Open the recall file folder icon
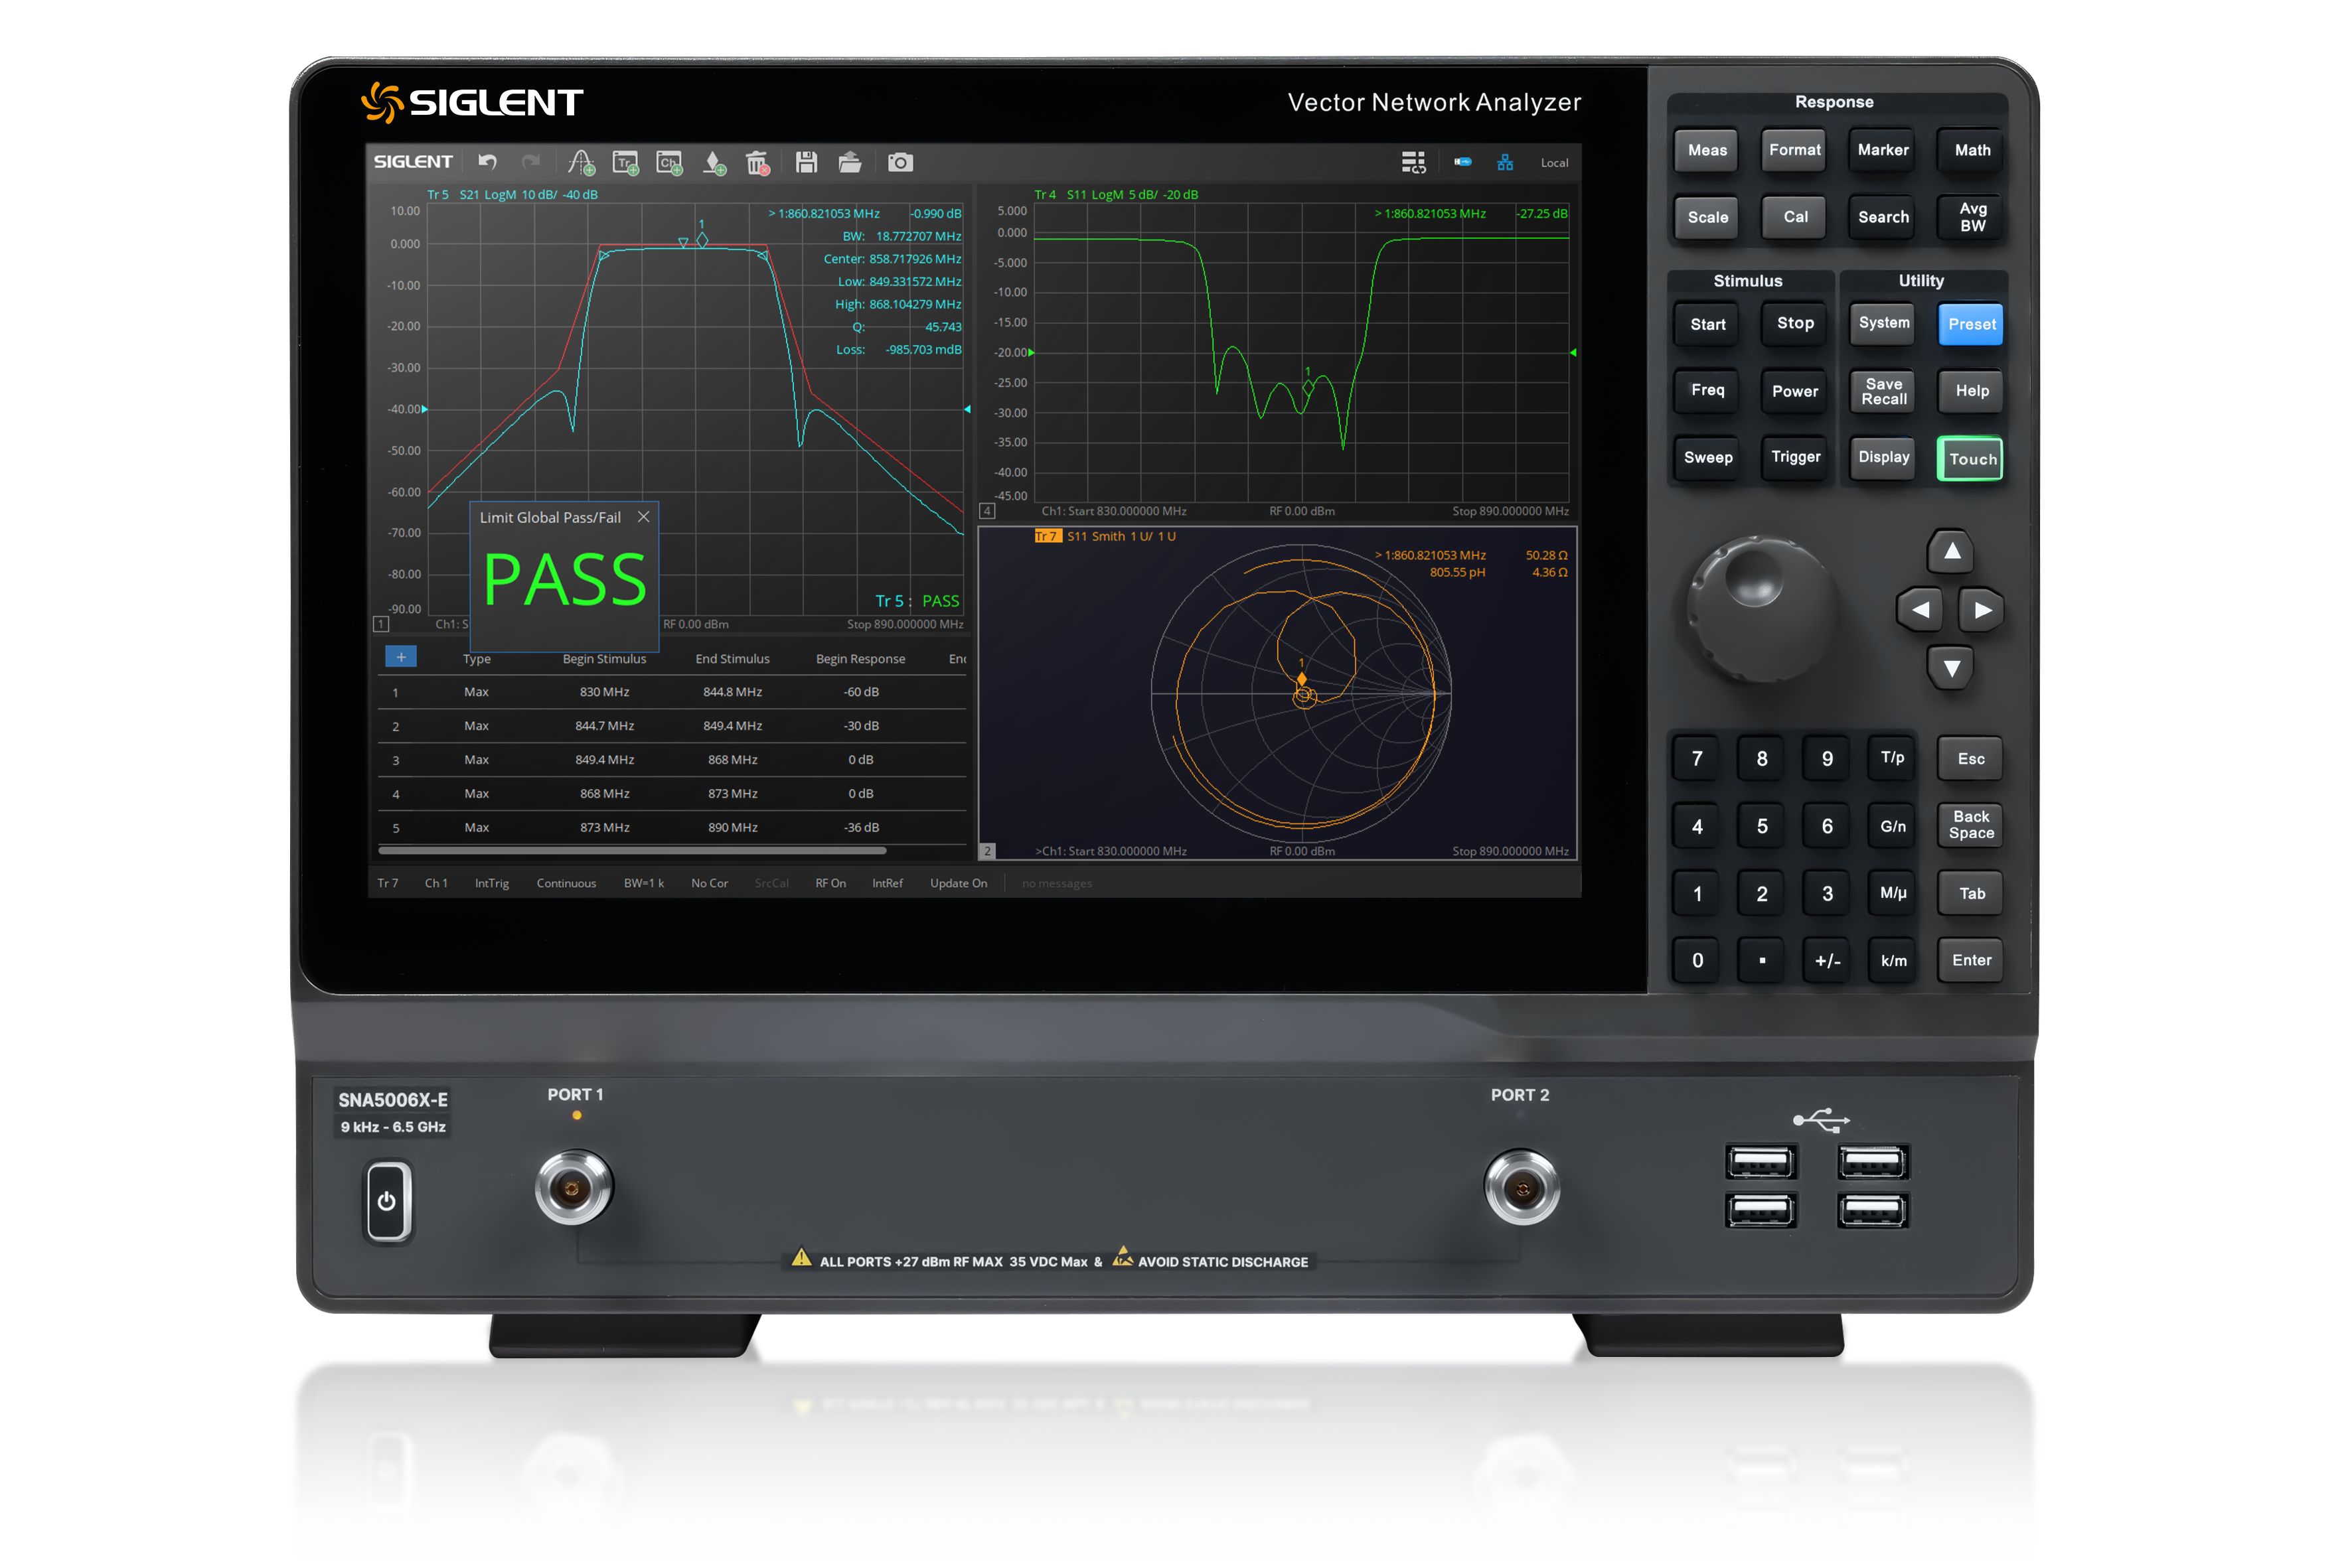2352x1568 pixels. pyautogui.click(x=849, y=162)
